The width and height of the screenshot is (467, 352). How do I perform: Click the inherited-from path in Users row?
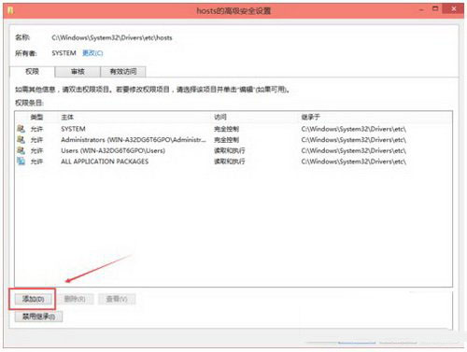pos(354,150)
